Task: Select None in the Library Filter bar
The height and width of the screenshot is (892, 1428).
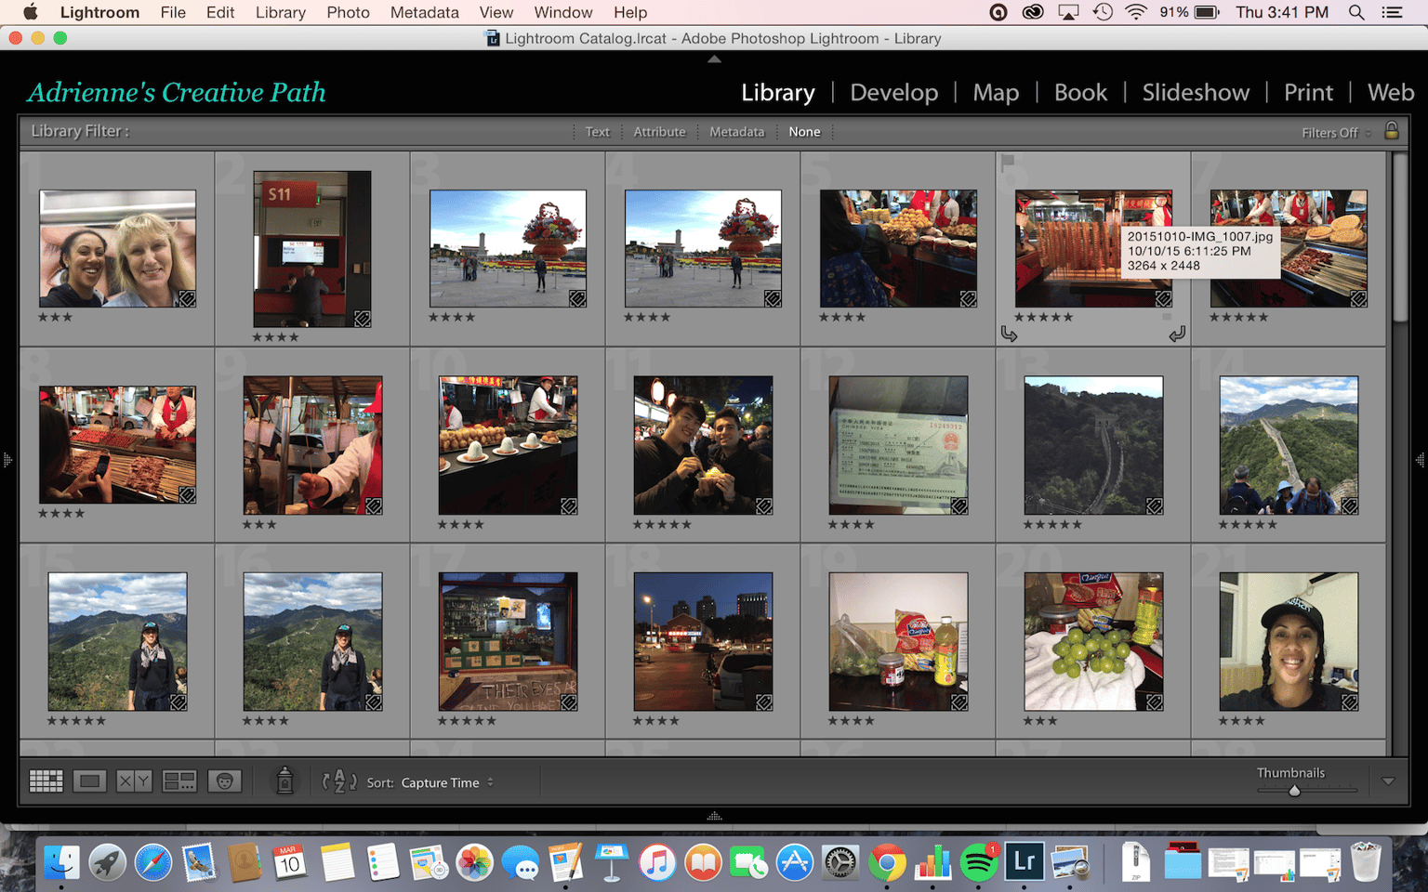Action: (804, 132)
